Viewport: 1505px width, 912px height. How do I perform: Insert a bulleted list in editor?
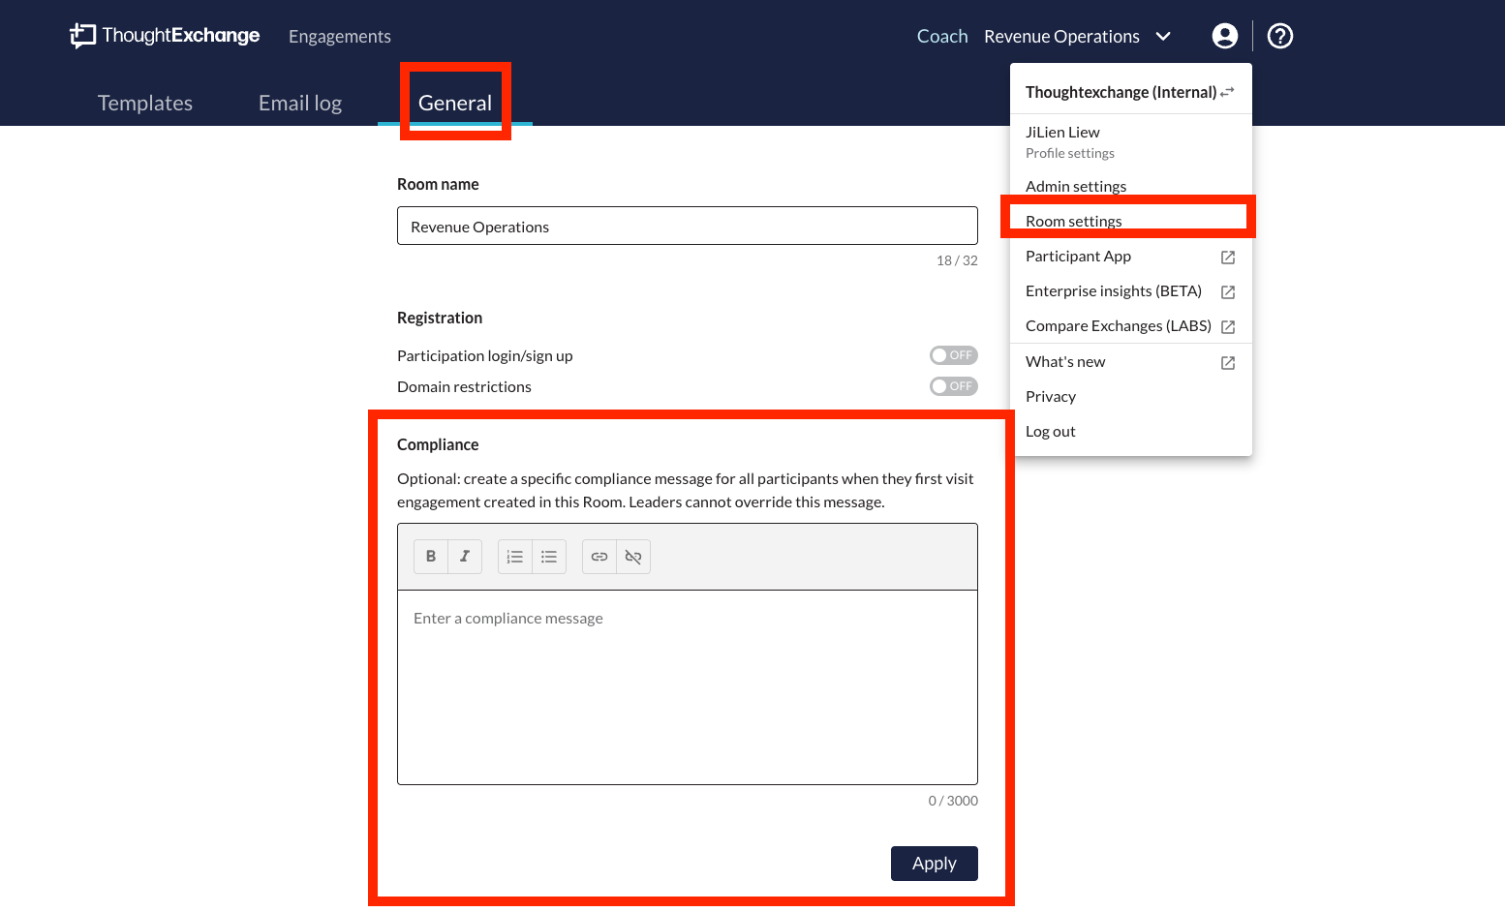click(549, 557)
